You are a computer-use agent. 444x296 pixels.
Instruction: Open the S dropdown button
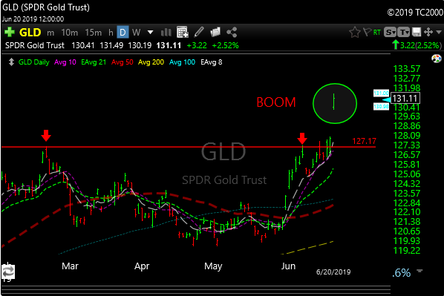click(391, 32)
